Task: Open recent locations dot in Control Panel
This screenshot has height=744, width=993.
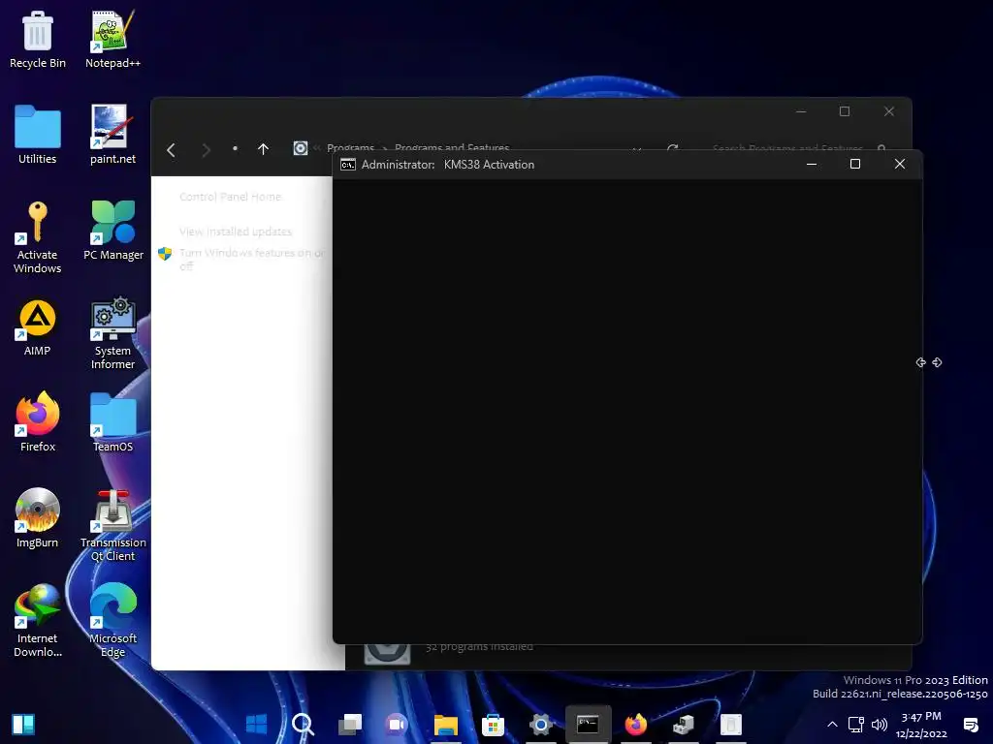Action: 235,148
